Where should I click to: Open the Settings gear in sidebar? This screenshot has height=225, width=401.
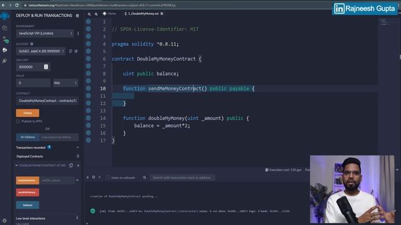4,221
